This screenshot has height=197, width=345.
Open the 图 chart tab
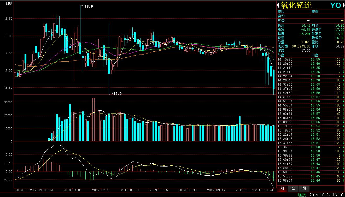pos(304,188)
